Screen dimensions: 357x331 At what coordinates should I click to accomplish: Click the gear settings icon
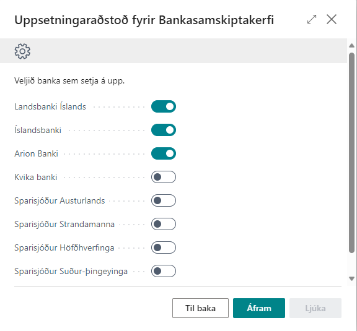click(22, 51)
